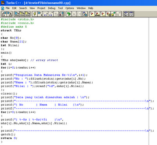Open the Help menu
The height and width of the screenshot is (145, 157).
[x=91, y=8]
